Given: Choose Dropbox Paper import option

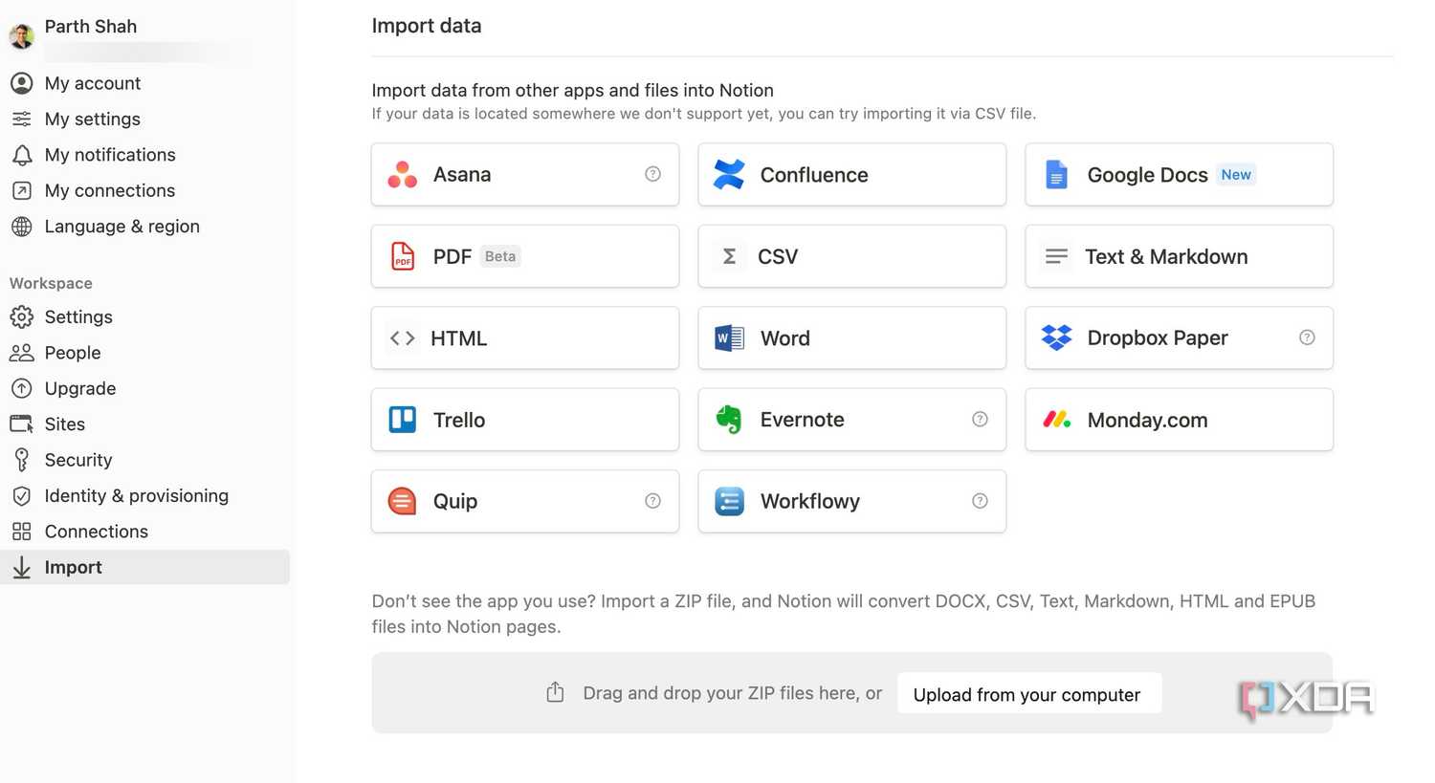Looking at the screenshot, I should coord(1180,337).
